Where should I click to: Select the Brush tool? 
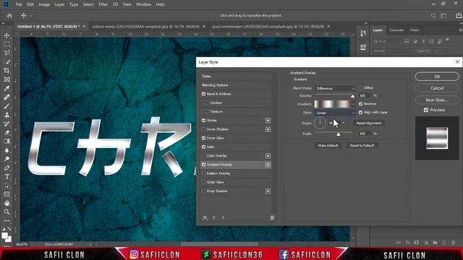pyautogui.click(x=7, y=106)
